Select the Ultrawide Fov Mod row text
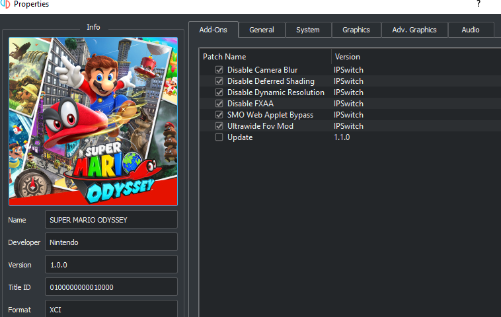The image size is (501, 317). coord(260,125)
